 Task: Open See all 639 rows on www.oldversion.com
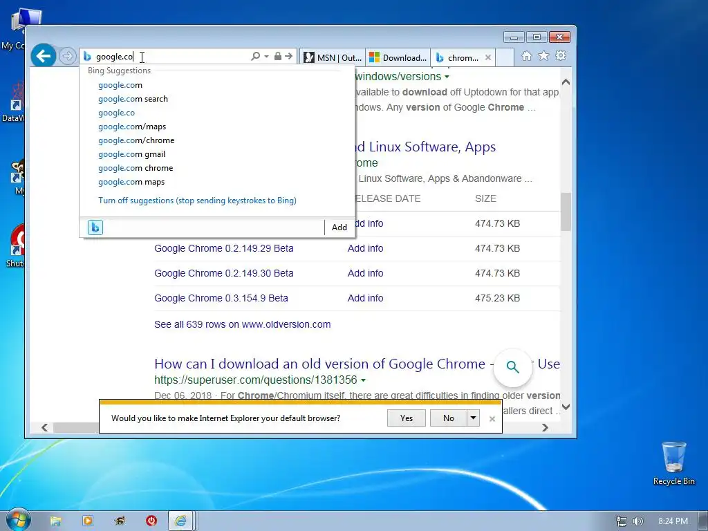[243, 324]
